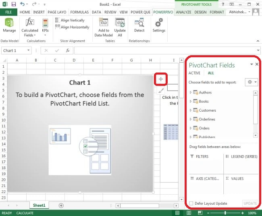This screenshot has width=262, height=216.
Task: Click the 100% zoom level
Action: click(x=252, y=213)
